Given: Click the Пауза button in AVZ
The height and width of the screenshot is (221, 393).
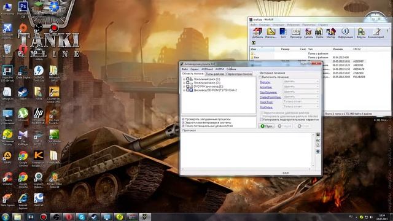Looking at the screenshot, I should pos(284,126).
